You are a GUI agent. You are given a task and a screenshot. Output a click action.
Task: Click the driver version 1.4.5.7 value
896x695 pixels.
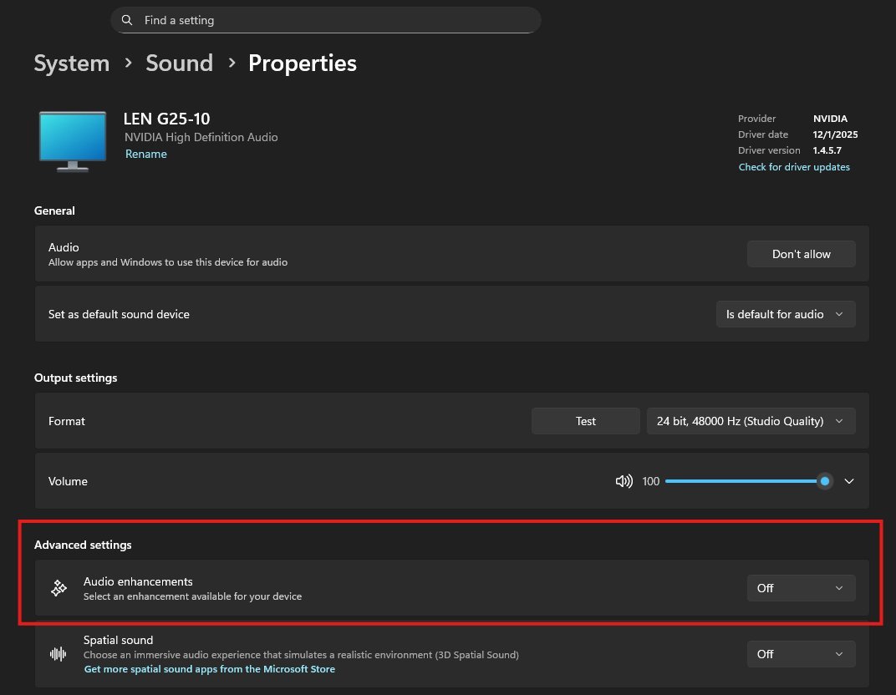(x=827, y=150)
